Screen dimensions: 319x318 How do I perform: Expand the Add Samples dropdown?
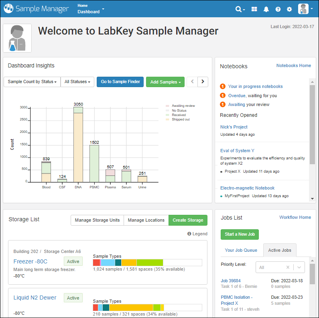click(x=165, y=82)
